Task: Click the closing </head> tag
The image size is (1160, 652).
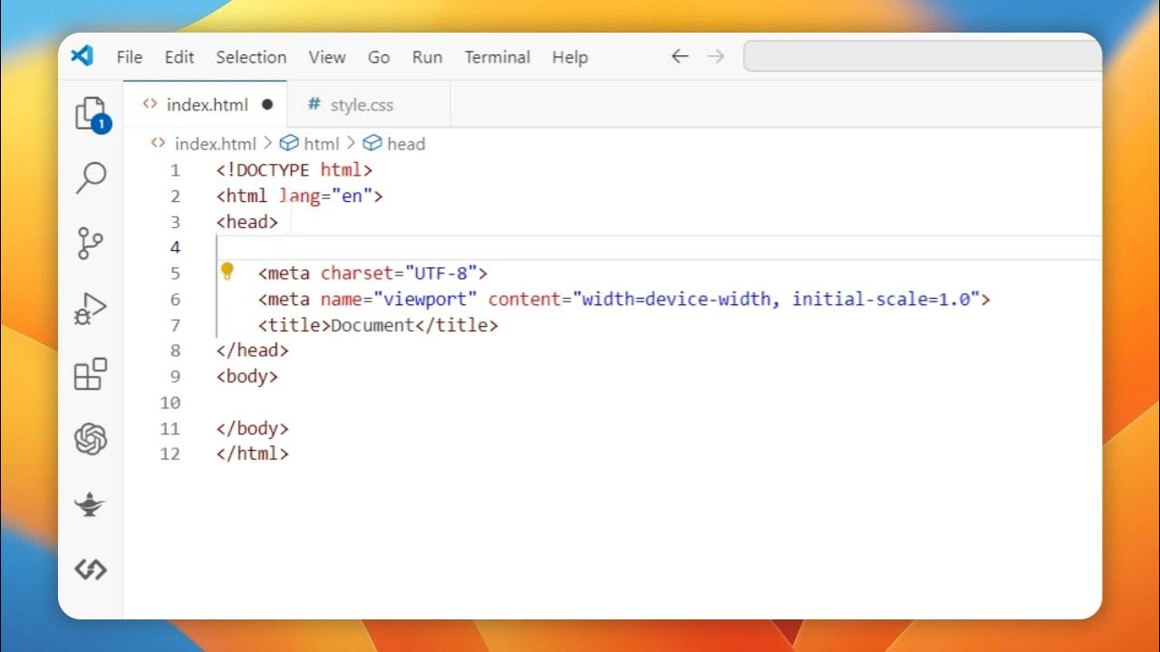Action: pos(253,350)
